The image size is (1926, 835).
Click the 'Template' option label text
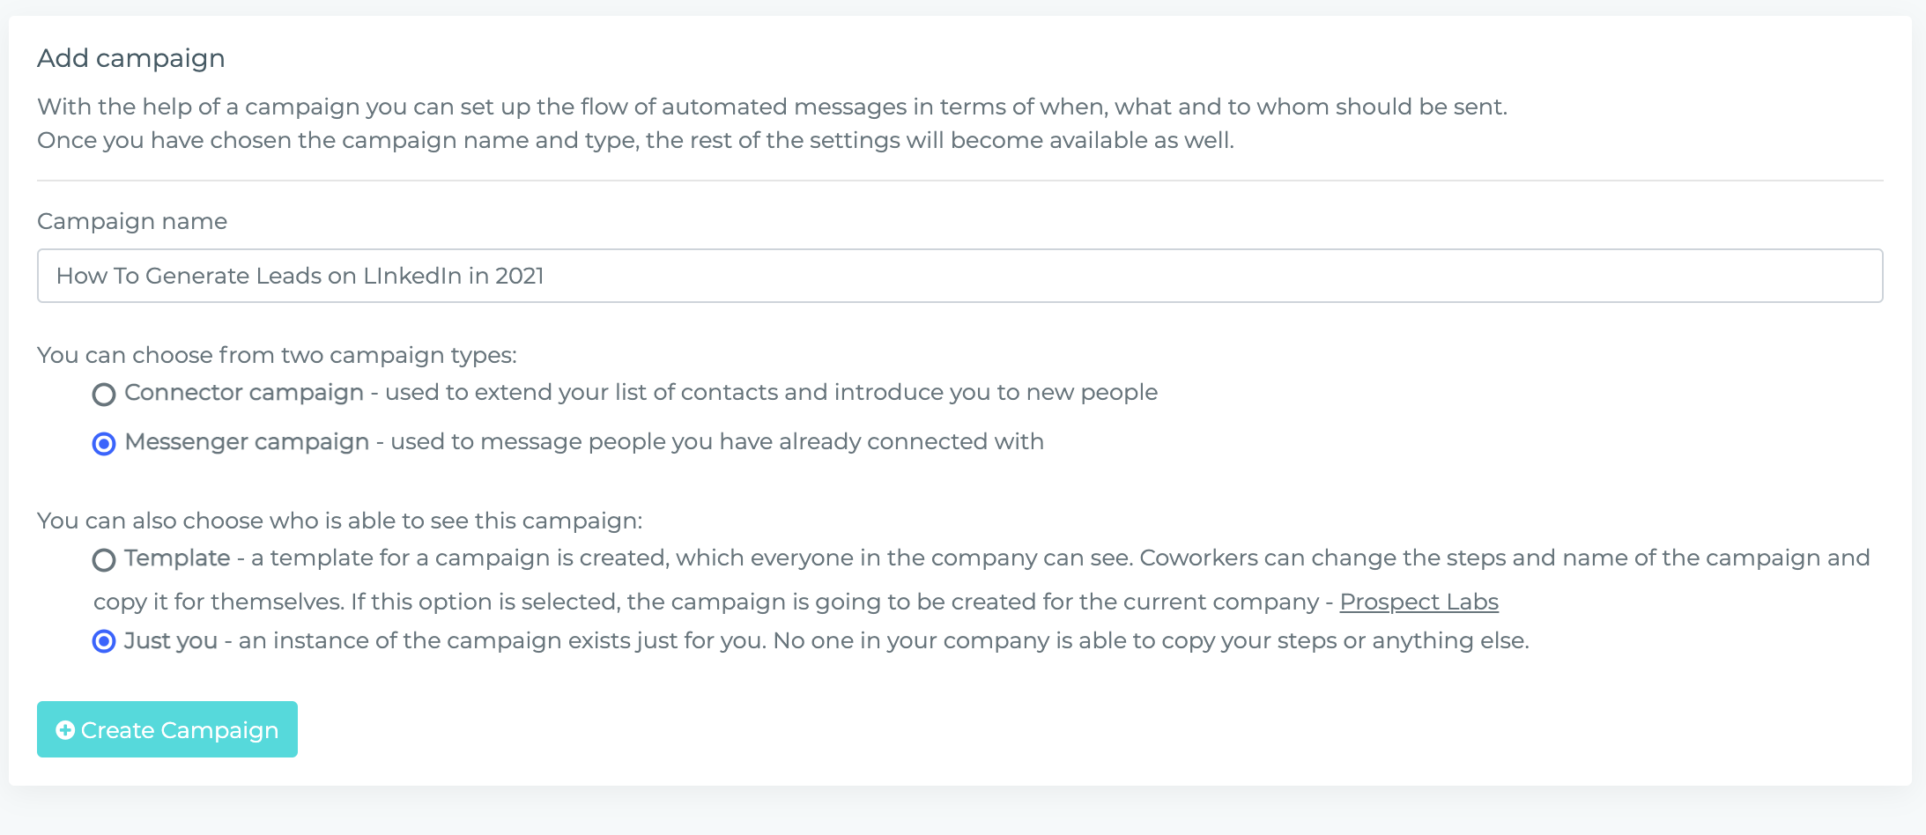[177, 558]
